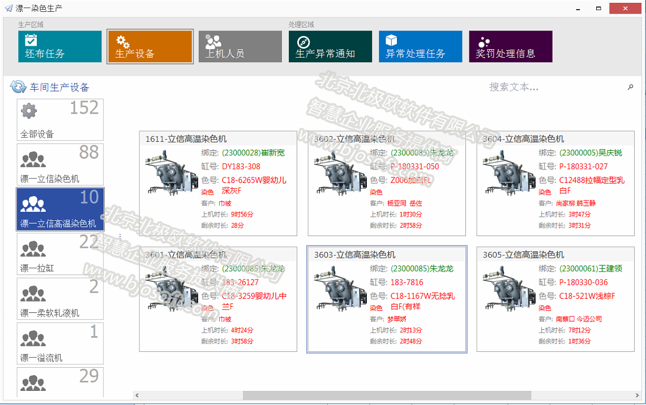Click the machine image on card 3601
646x405 pixels.
point(172,289)
